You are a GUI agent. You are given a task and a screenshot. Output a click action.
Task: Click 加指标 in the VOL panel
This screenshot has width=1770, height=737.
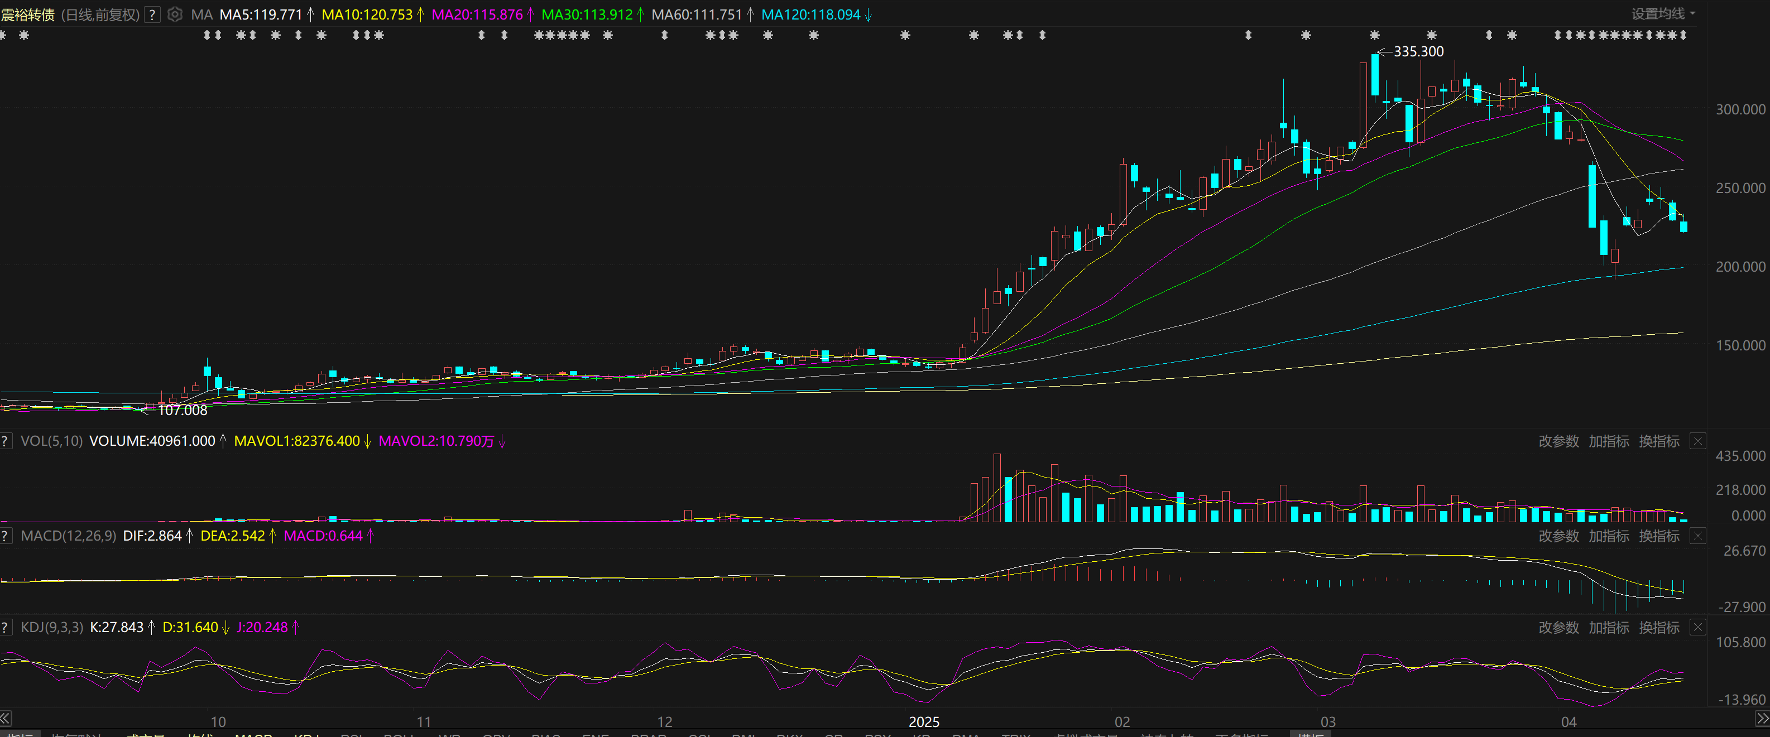click(x=1609, y=441)
